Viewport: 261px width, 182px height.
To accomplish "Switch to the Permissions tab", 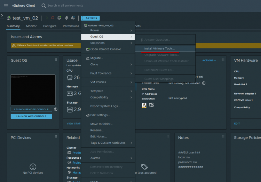I will pyautogui.click(x=71, y=26).
